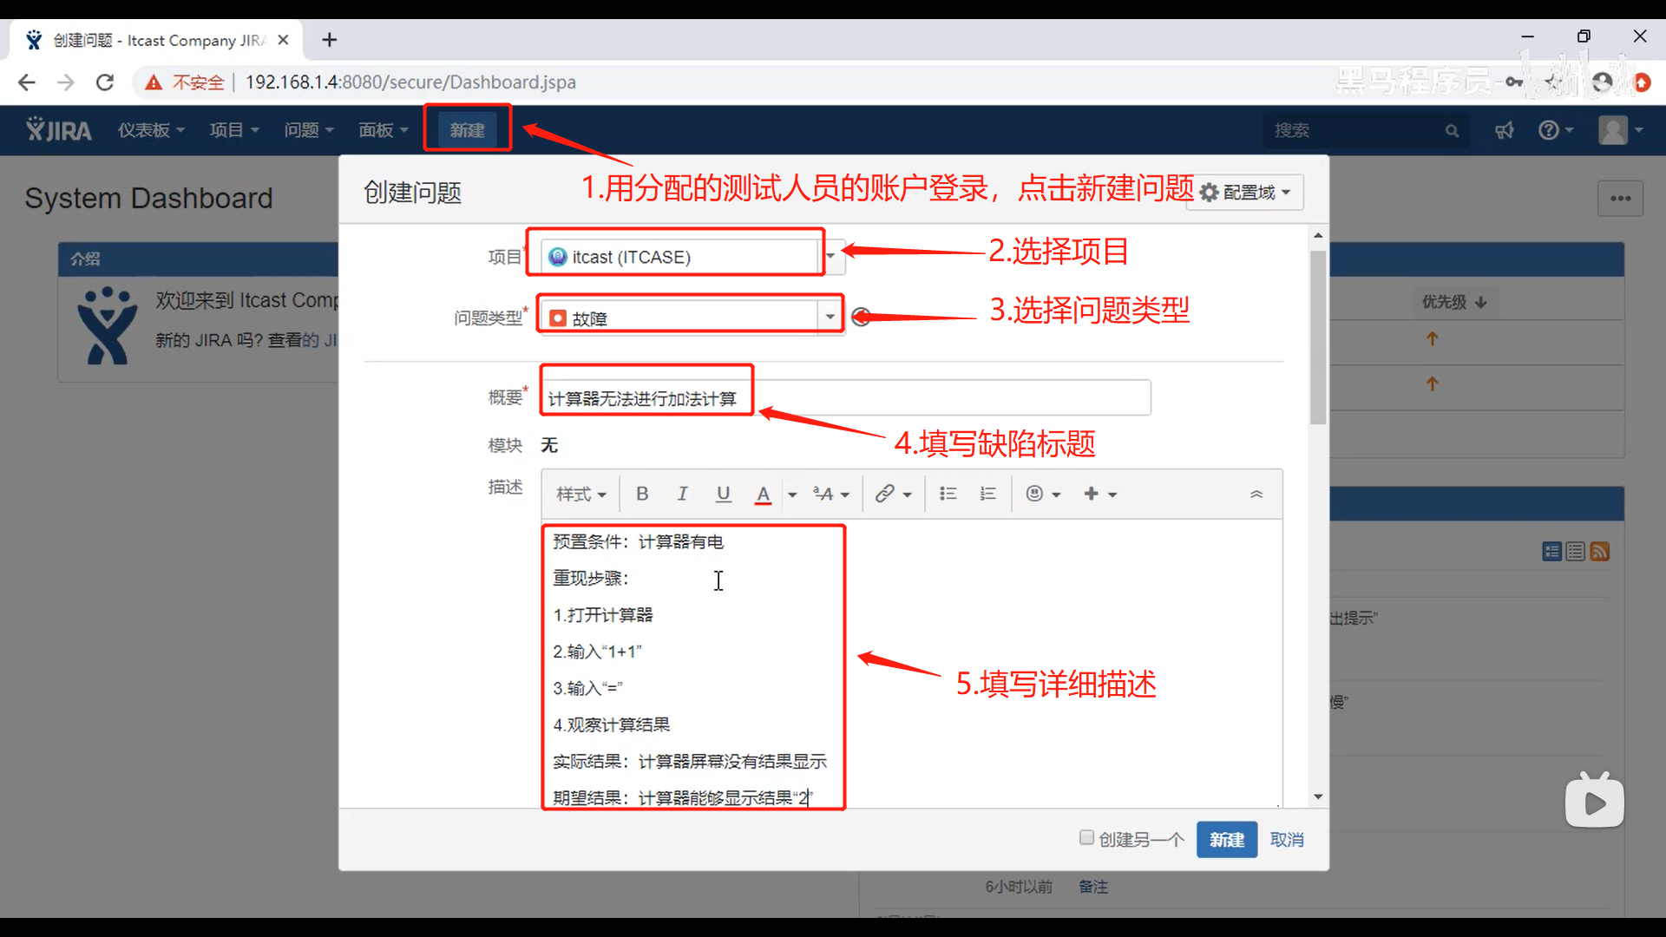Check the 创建另一个 checkbox
Image resolution: width=1666 pixels, height=937 pixels.
(1086, 837)
